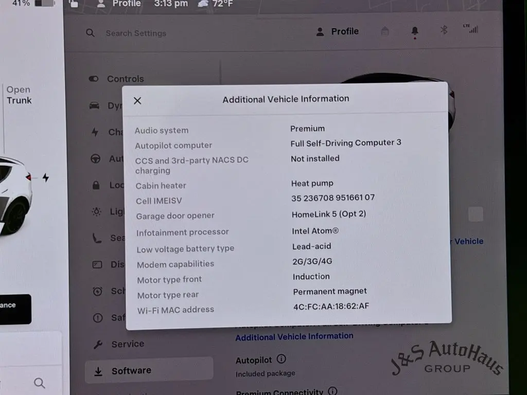Click the Schedule clock icon
527x395 pixels.
click(x=97, y=291)
